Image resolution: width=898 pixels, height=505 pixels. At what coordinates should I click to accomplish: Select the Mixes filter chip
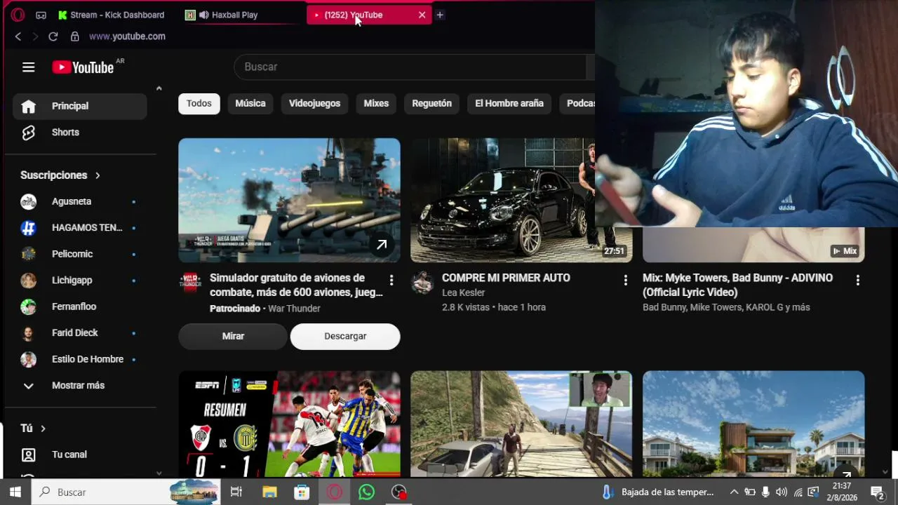click(x=376, y=104)
